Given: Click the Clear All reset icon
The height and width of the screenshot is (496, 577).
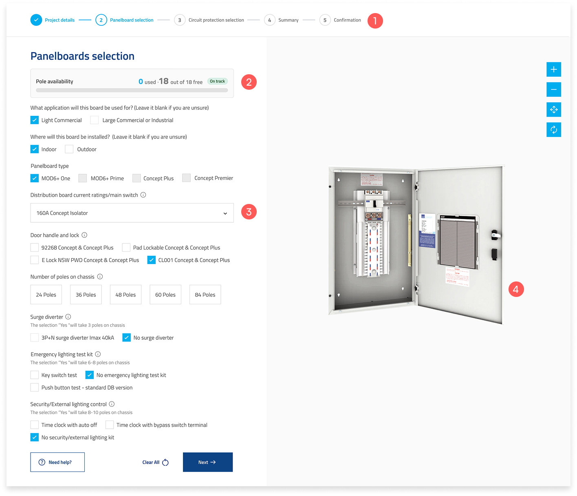Looking at the screenshot, I should pyautogui.click(x=165, y=462).
